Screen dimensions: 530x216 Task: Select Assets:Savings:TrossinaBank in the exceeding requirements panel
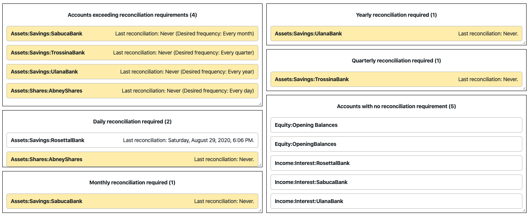click(132, 53)
